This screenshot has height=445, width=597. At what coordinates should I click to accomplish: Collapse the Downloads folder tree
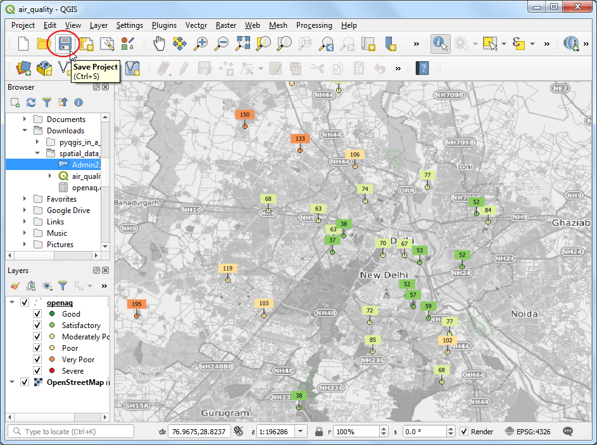[25, 131]
